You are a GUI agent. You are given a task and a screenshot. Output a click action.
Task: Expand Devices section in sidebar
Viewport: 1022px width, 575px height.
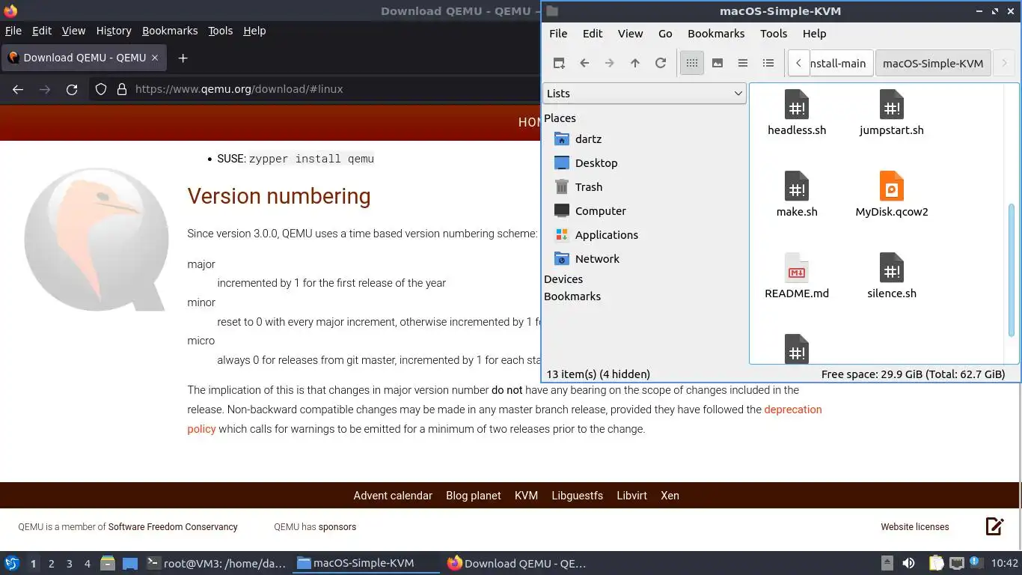[x=563, y=279]
